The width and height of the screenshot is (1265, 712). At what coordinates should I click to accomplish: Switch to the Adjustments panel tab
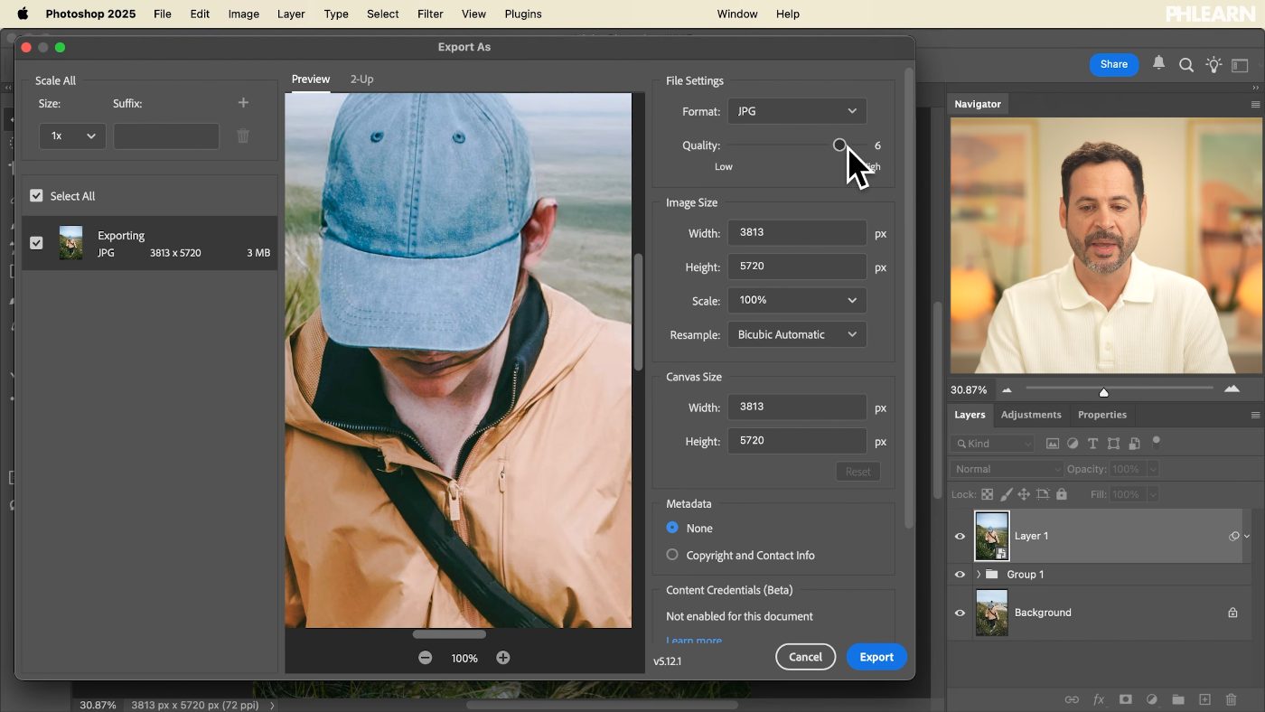pos(1031,415)
